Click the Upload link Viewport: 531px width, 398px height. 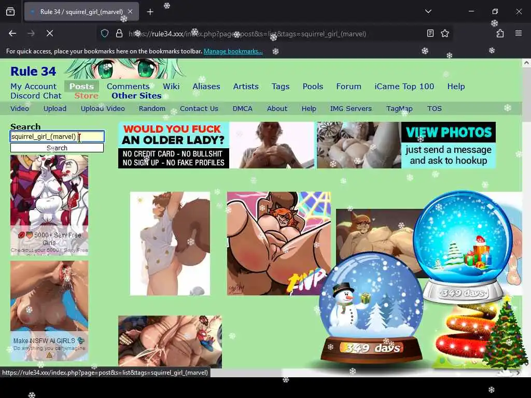[x=55, y=109]
